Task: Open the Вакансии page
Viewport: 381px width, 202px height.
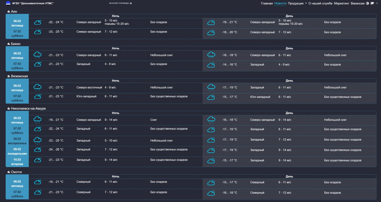Action: (x=357, y=3)
